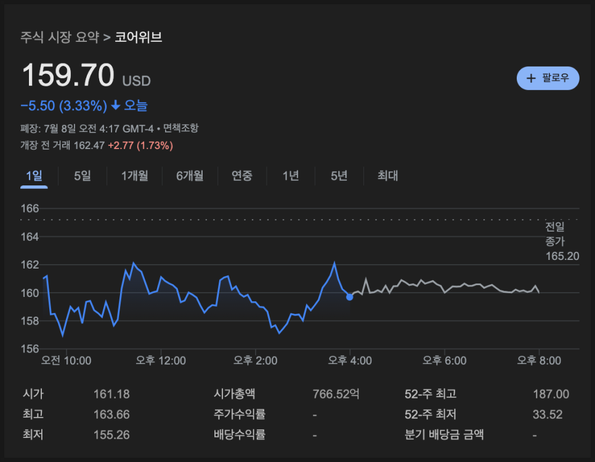595x462 pixels.
Task: Click the 오후 6:00 axis label
Action: [x=444, y=360]
